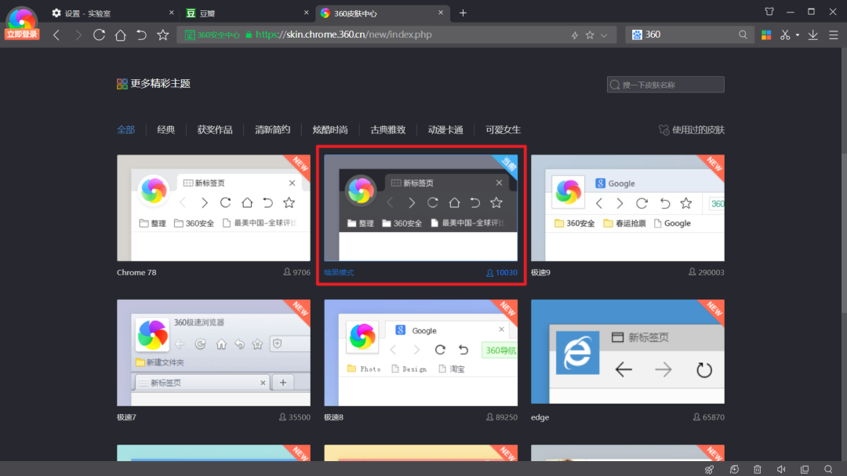847x476 pixels.
Task: Click the lightning speed mode icon
Action: [574, 35]
